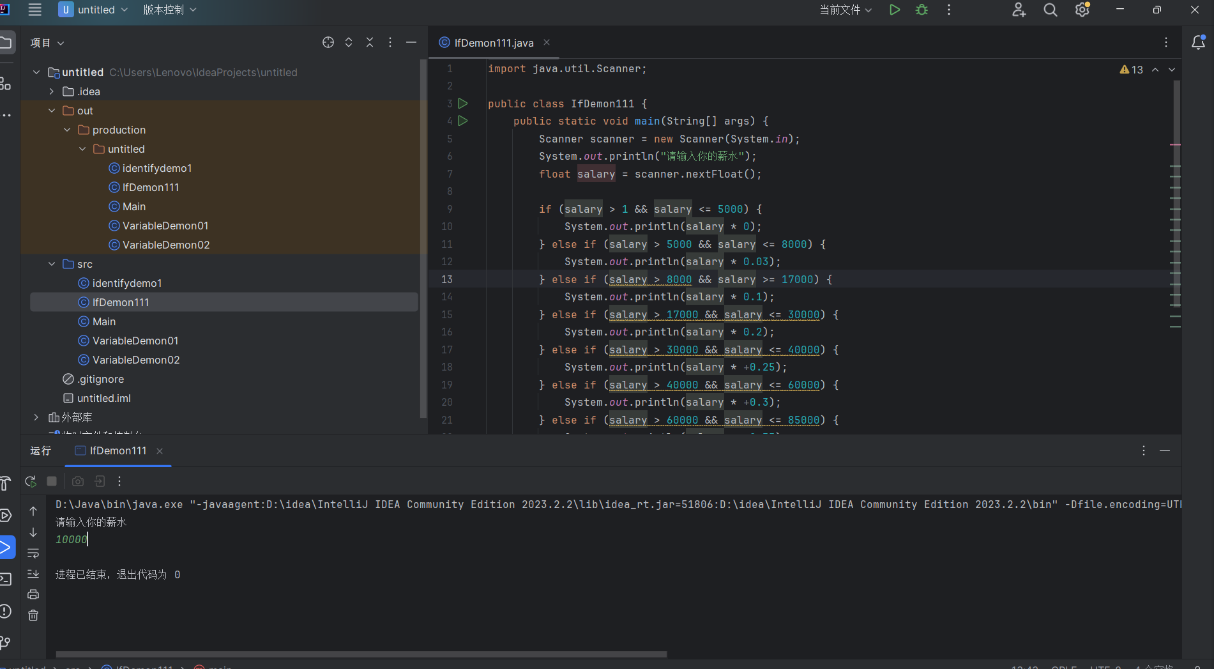
Task: Expand the .idea folder
Action: 52,91
